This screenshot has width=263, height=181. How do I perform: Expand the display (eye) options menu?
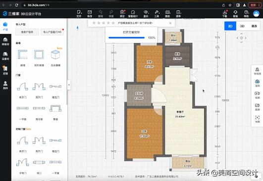[146, 13]
